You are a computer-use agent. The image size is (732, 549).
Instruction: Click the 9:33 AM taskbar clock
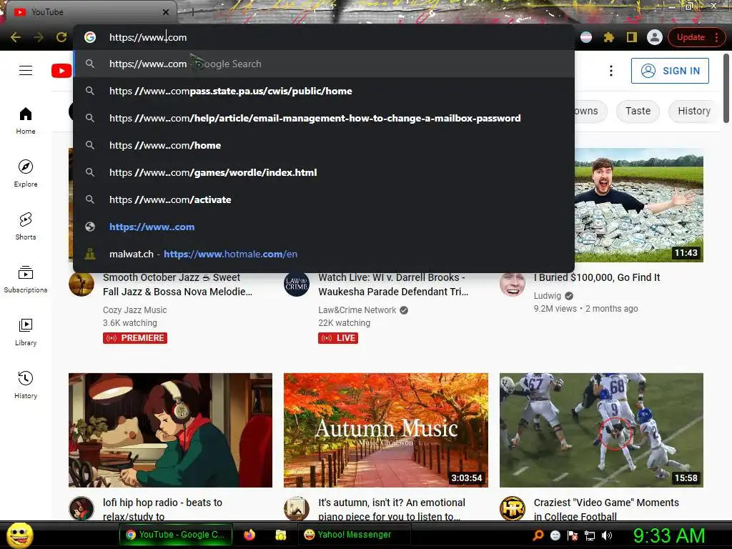coord(668,535)
